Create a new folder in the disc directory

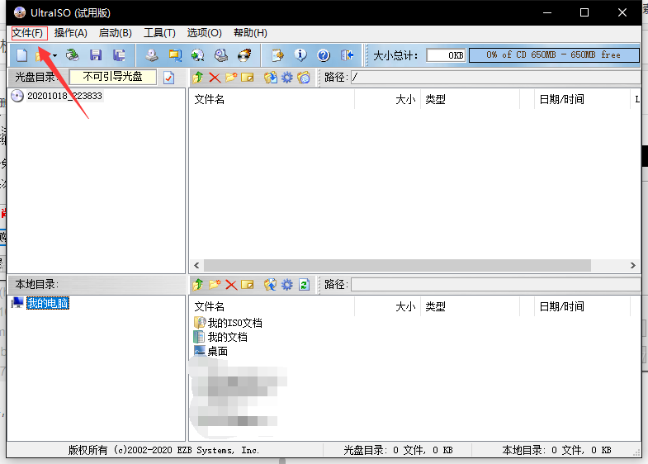point(231,78)
